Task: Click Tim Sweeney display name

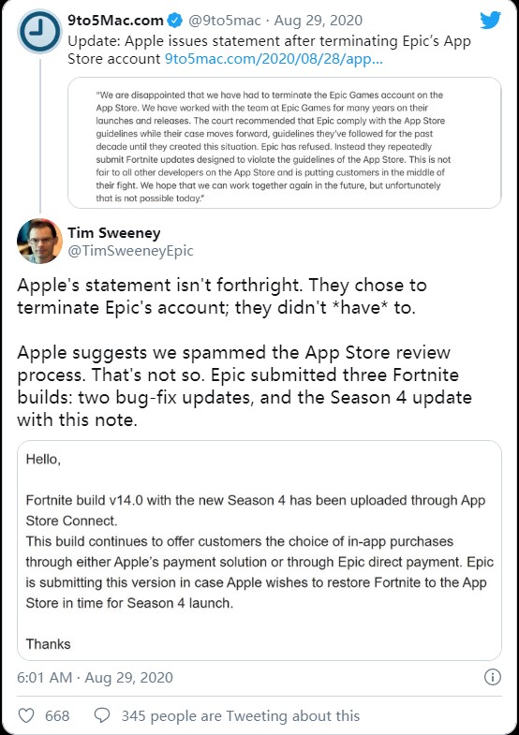Action: coord(114,232)
